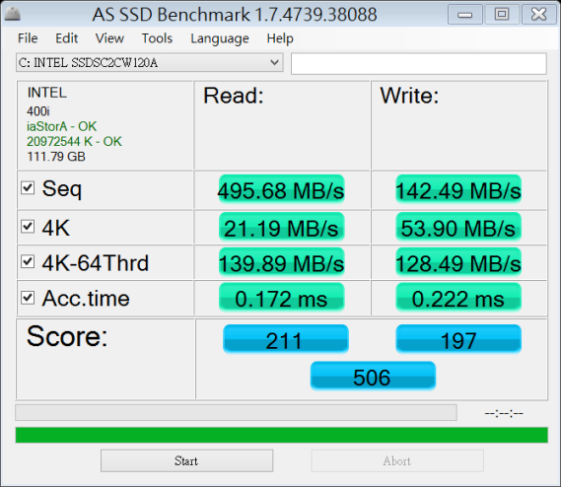Click the 20972544 K - OK alignment status

pos(74,141)
